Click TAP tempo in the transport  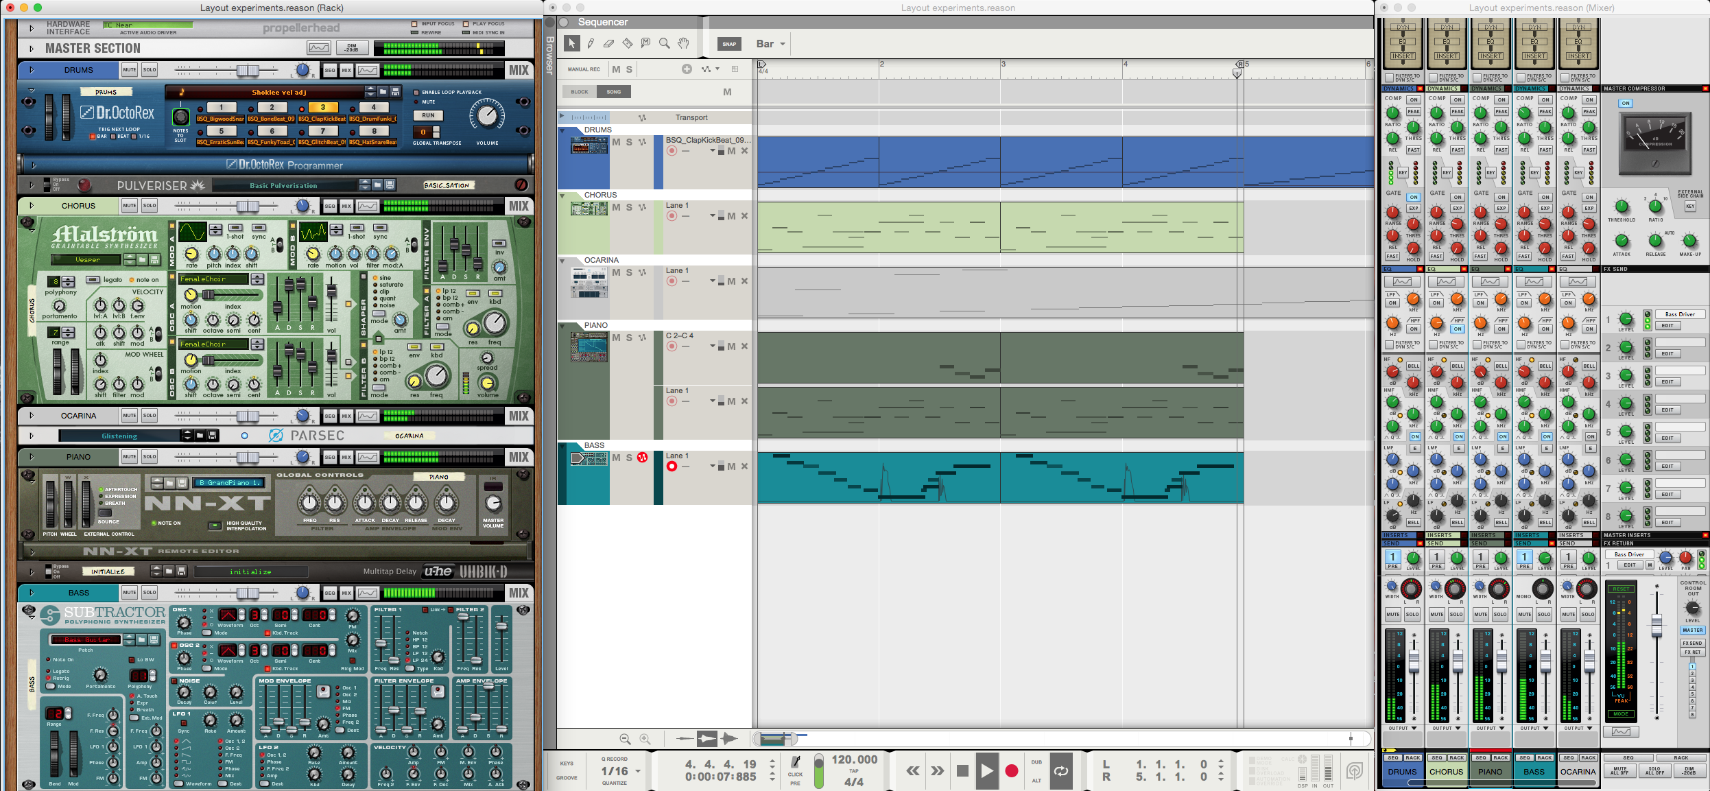pyautogui.click(x=854, y=771)
